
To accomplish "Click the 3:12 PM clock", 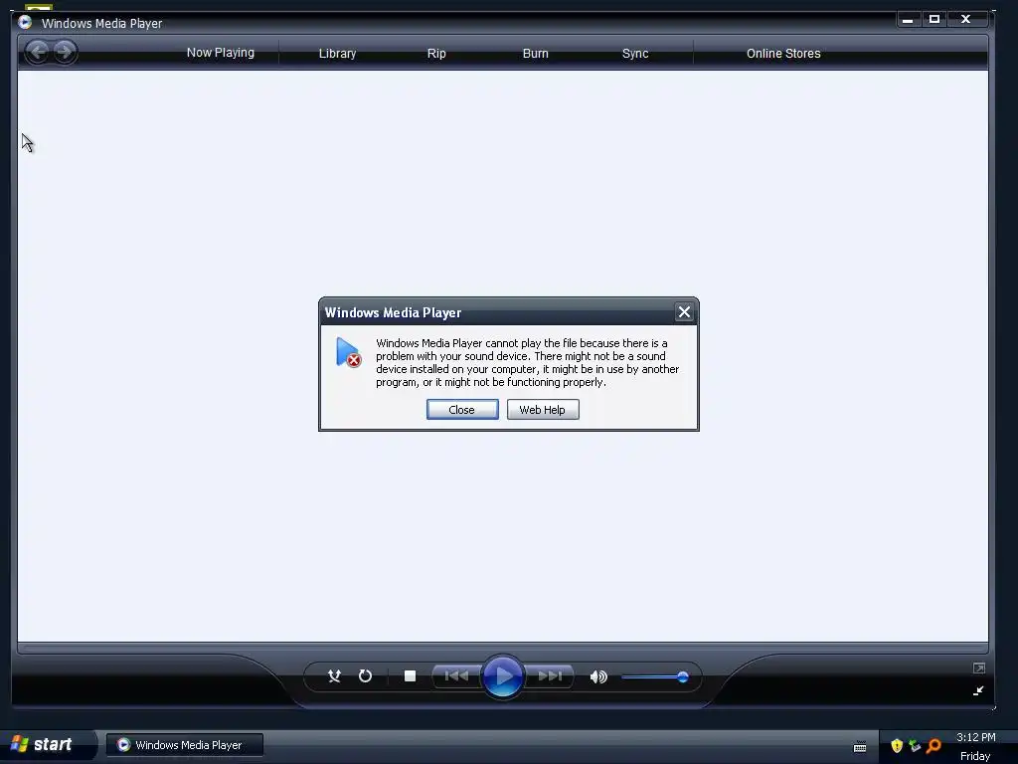I will 976,737.
